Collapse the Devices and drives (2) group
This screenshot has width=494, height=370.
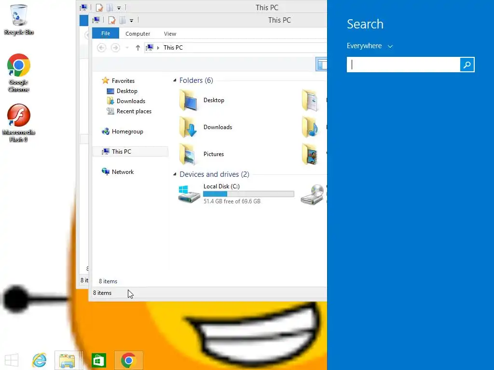[175, 174]
